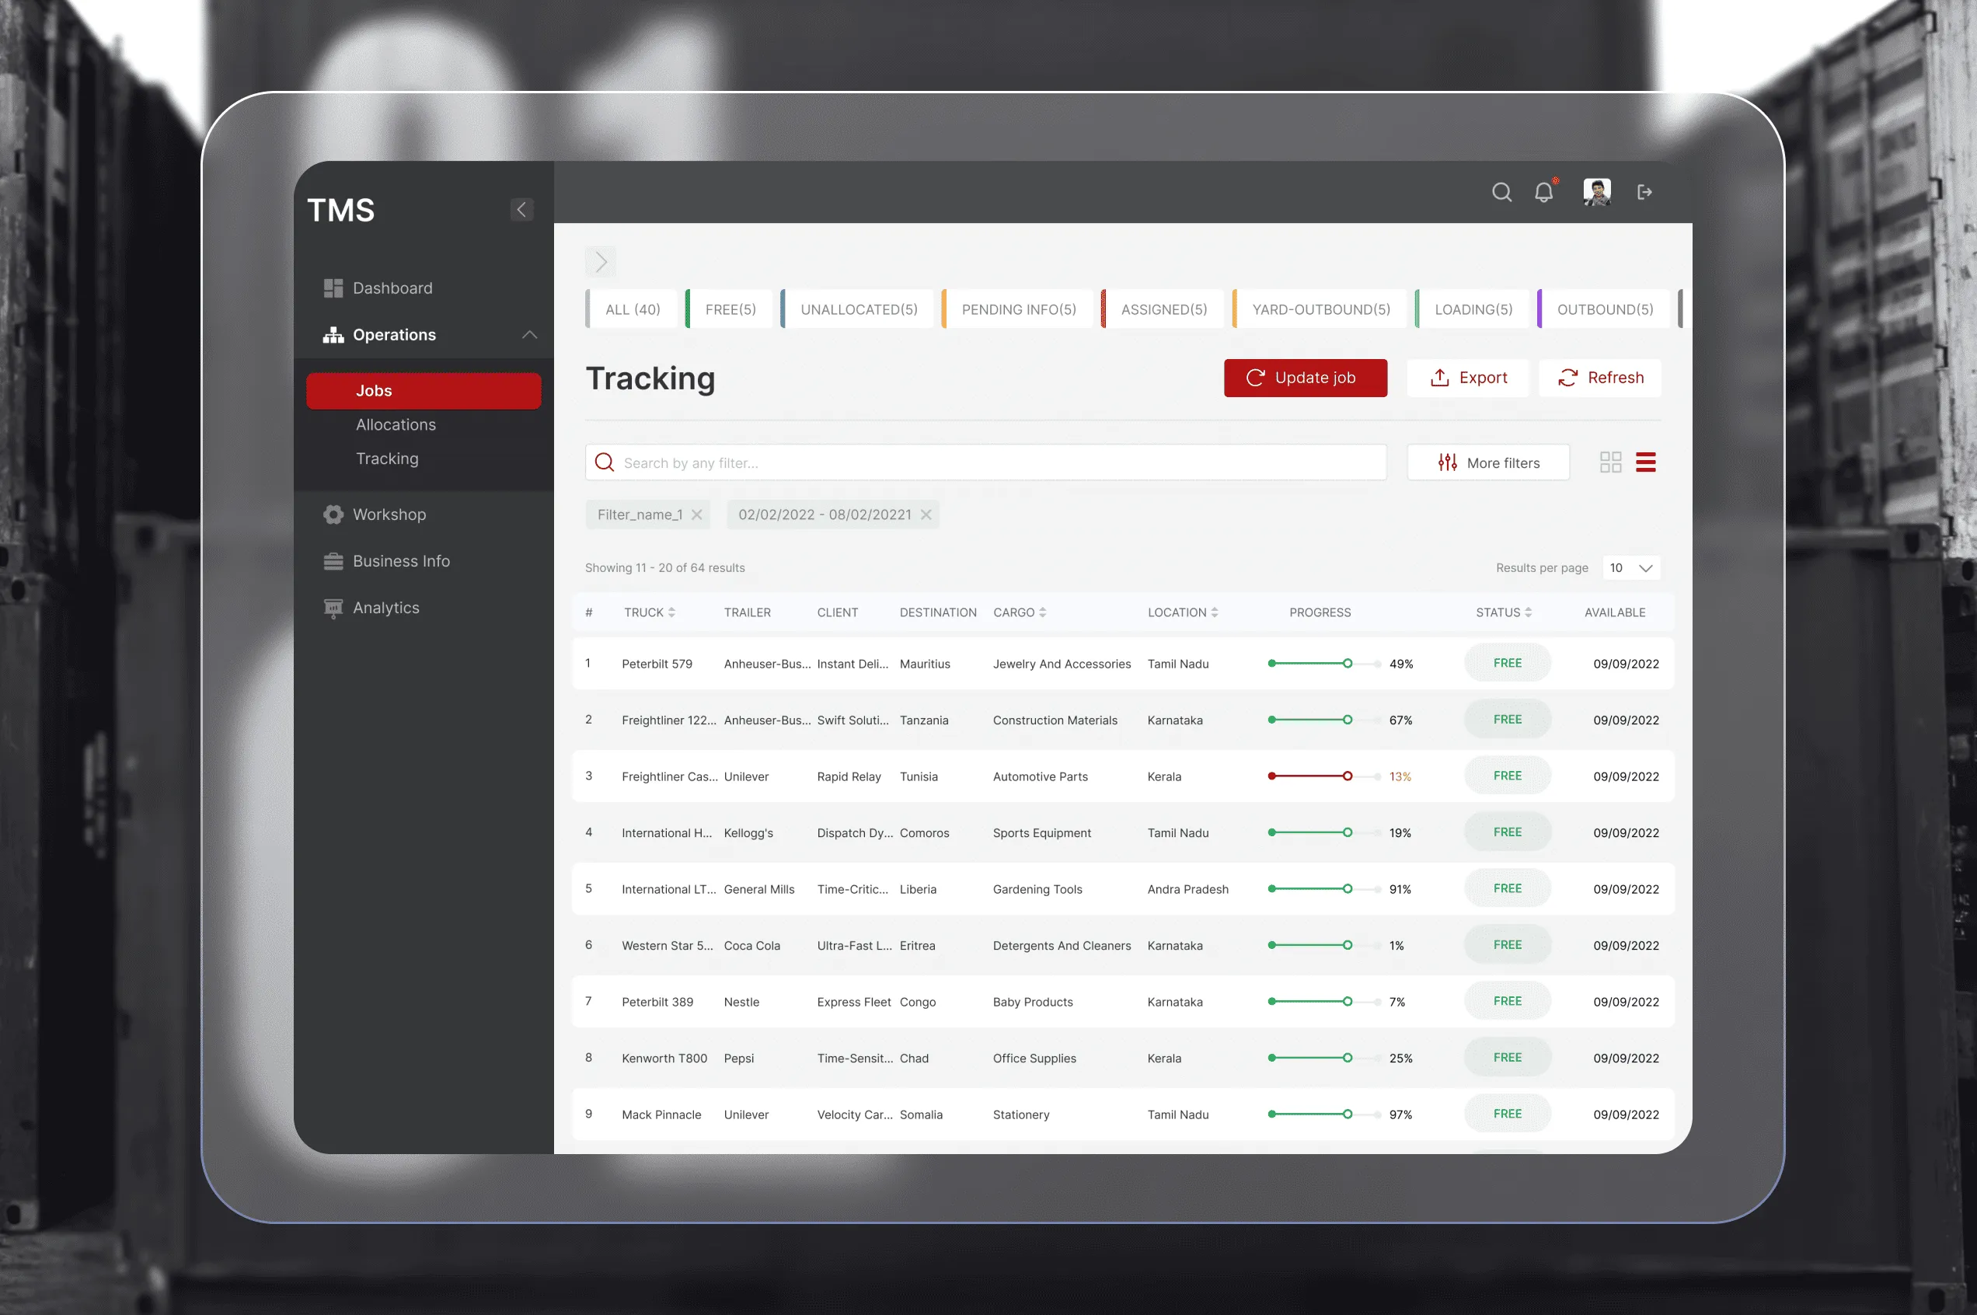Remove the Filter_name_1 filter chip
Screen dimensions: 1977x1315
pos(697,515)
